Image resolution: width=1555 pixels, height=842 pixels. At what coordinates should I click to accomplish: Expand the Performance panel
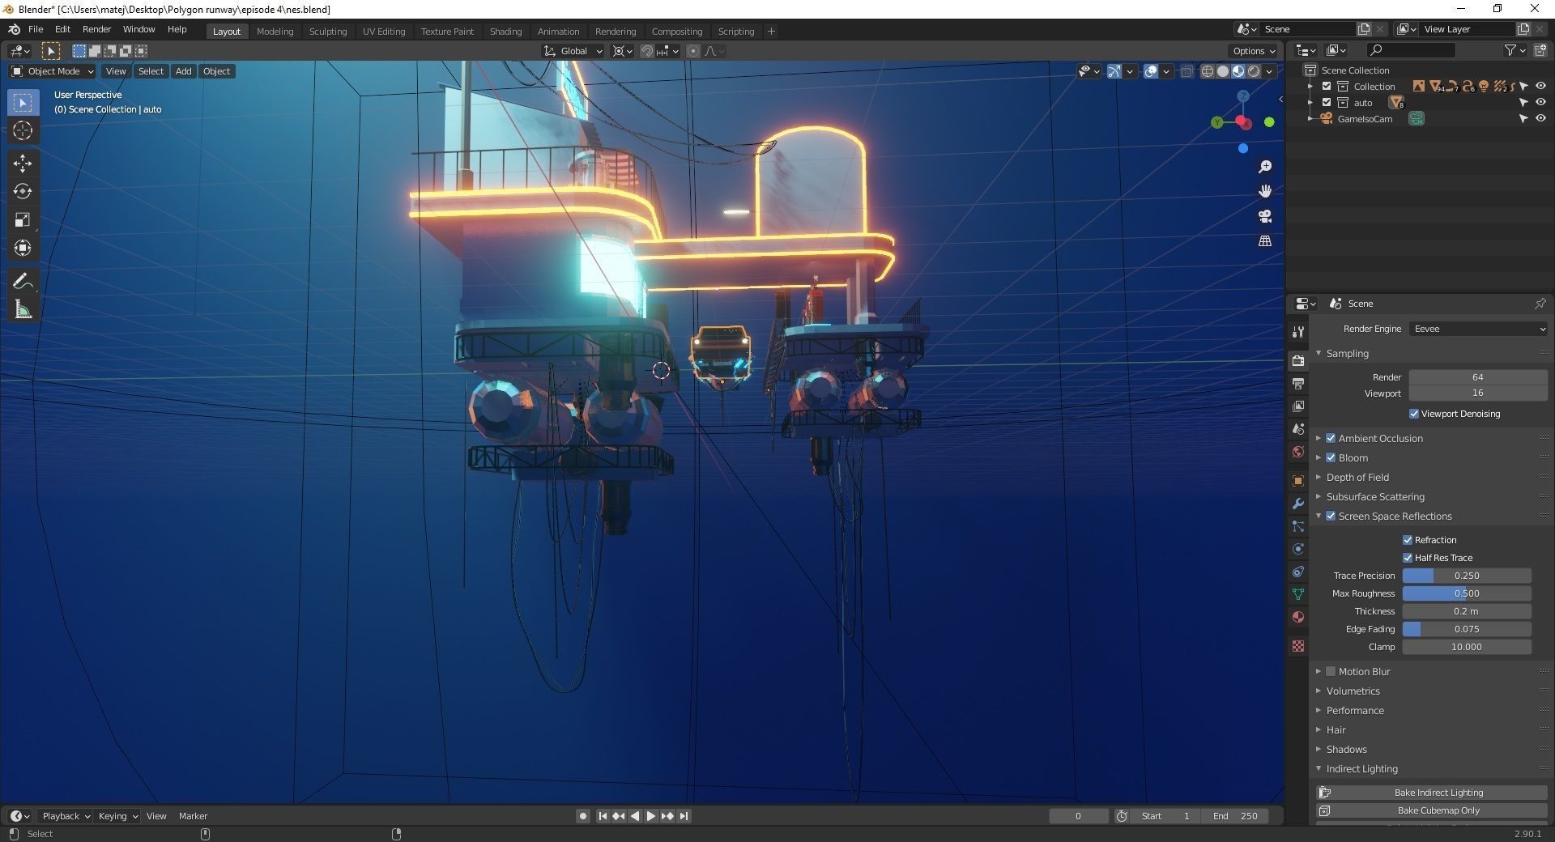click(x=1355, y=710)
